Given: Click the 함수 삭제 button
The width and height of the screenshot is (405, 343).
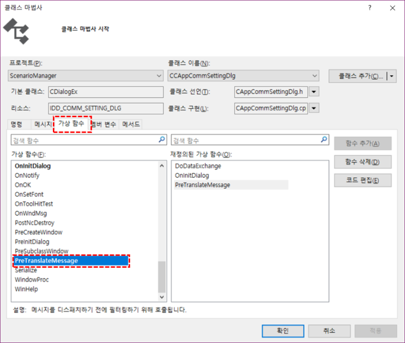Looking at the screenshot, I should click(x=362, y=162).
